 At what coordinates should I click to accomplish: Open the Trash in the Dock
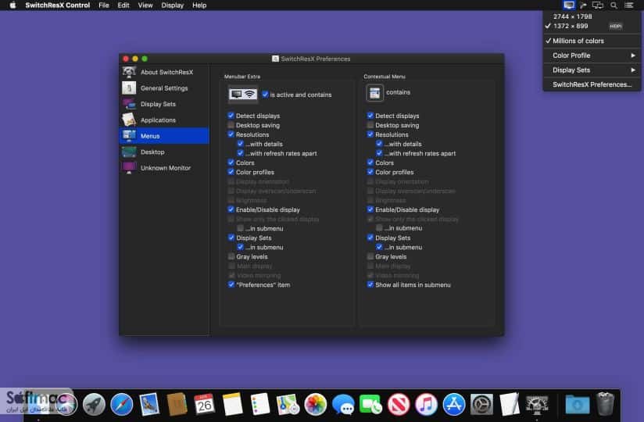(x=605, y=403)
